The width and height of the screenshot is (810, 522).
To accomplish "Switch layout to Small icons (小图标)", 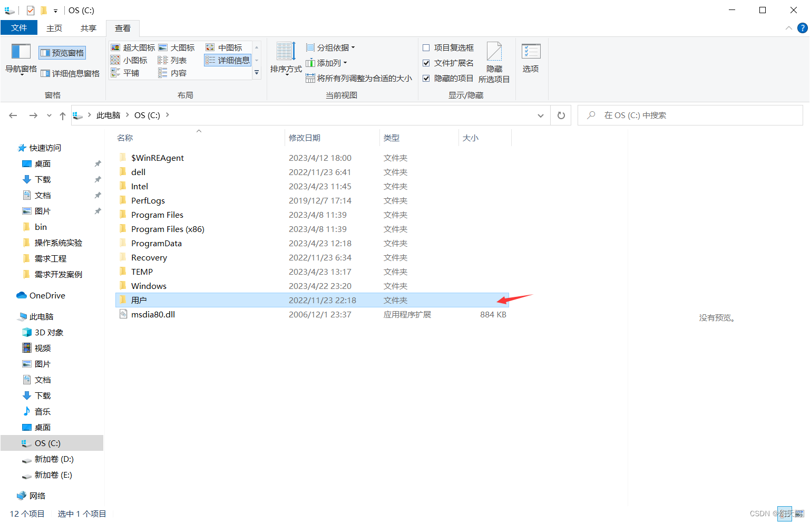I will click(x=129, y=60).
